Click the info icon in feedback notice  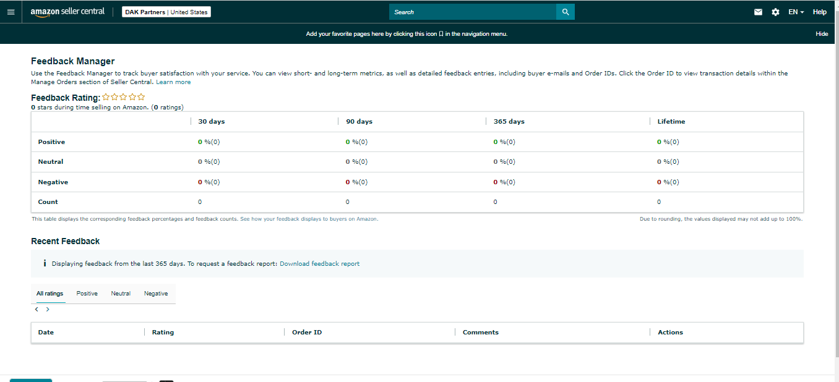coord(45,263)
